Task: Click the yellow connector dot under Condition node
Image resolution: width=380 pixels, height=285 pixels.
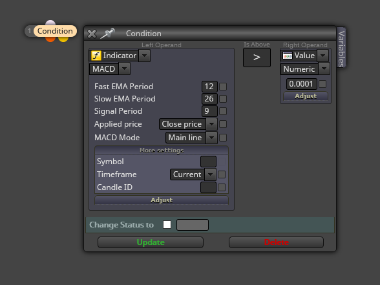Action: (63, 39)
